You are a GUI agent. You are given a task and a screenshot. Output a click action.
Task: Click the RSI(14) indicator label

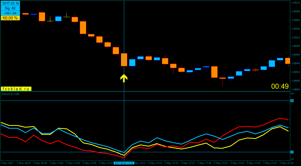pyautogui.click(x=11, y=94)
